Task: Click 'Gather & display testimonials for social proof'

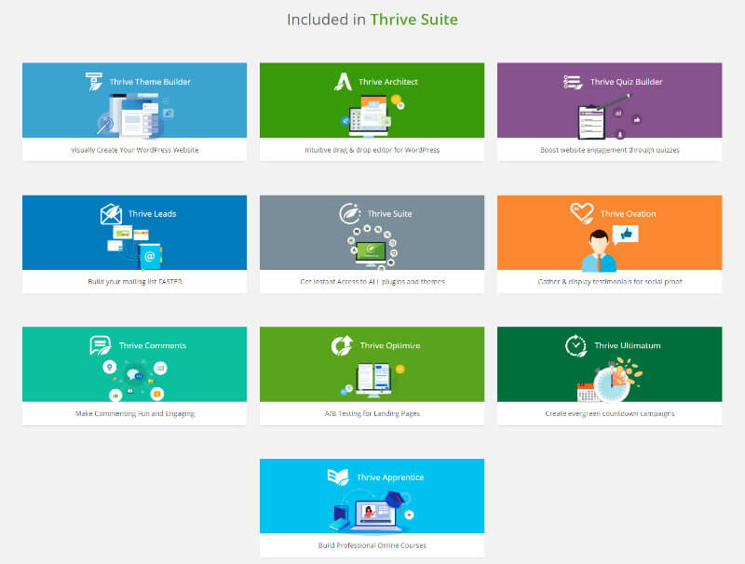Action: point(610,281)
